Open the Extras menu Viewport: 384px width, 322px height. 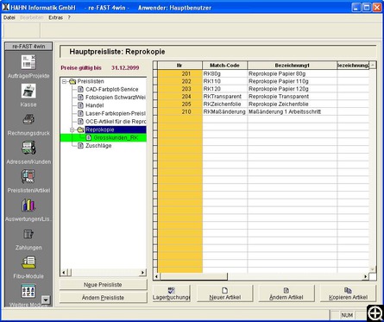point(55,18)
